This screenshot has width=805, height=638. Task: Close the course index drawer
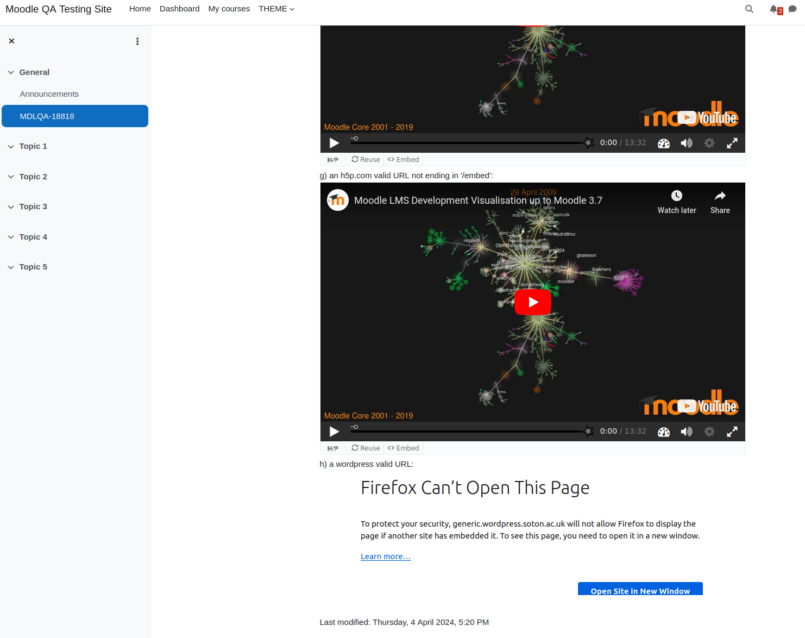(x=11, y=41)
